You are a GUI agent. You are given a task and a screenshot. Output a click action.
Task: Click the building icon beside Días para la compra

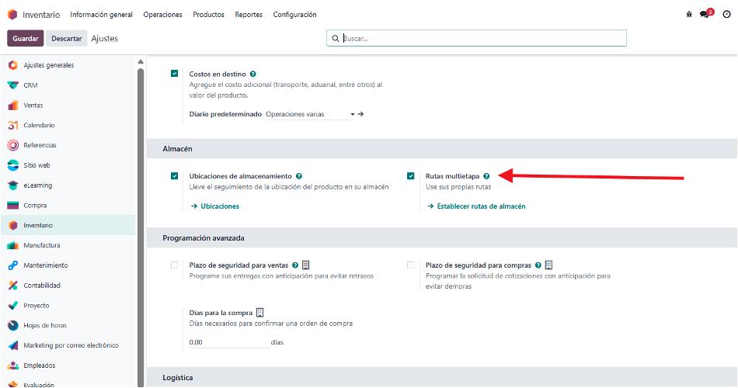coord(260,312)
